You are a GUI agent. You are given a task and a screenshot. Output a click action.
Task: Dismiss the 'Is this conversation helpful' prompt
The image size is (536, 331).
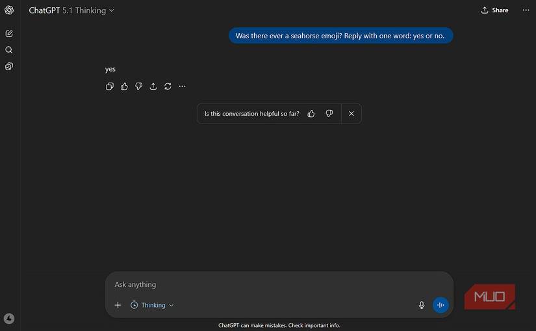[351, 114]
